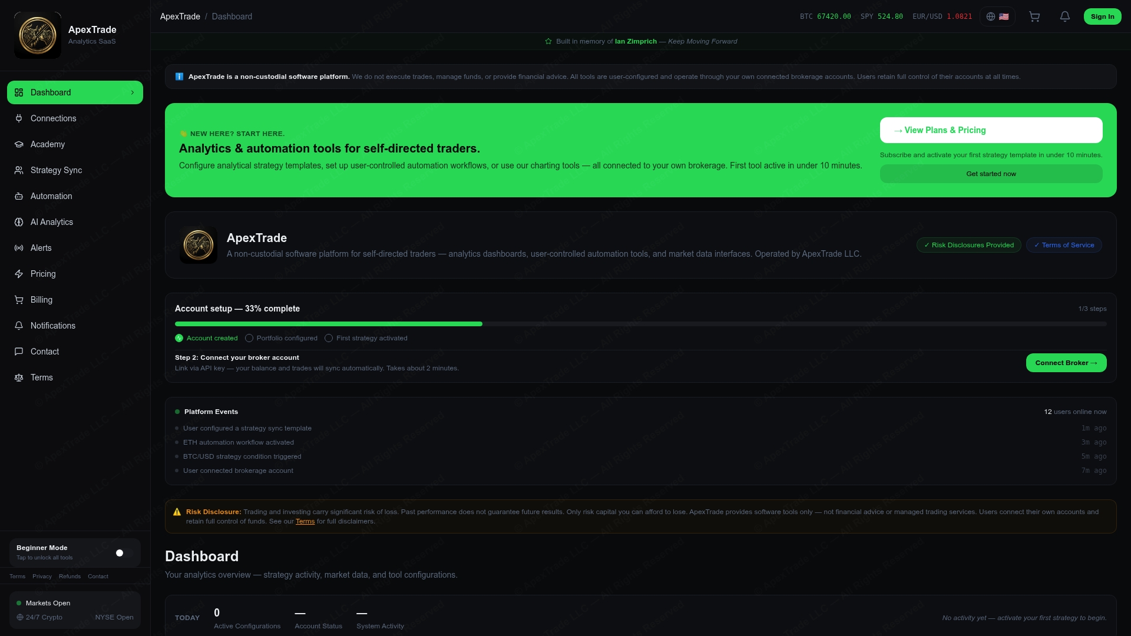The width and height of the screenshot is (1131, 636).
Task: Open the shopping cart in top bar
Action: (x=1034, y=16)
